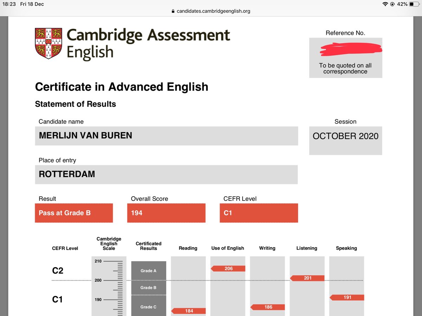This screenshot has height=316, width=422.
Task: Click the Reading column header
Action: (x=188, y=248)
